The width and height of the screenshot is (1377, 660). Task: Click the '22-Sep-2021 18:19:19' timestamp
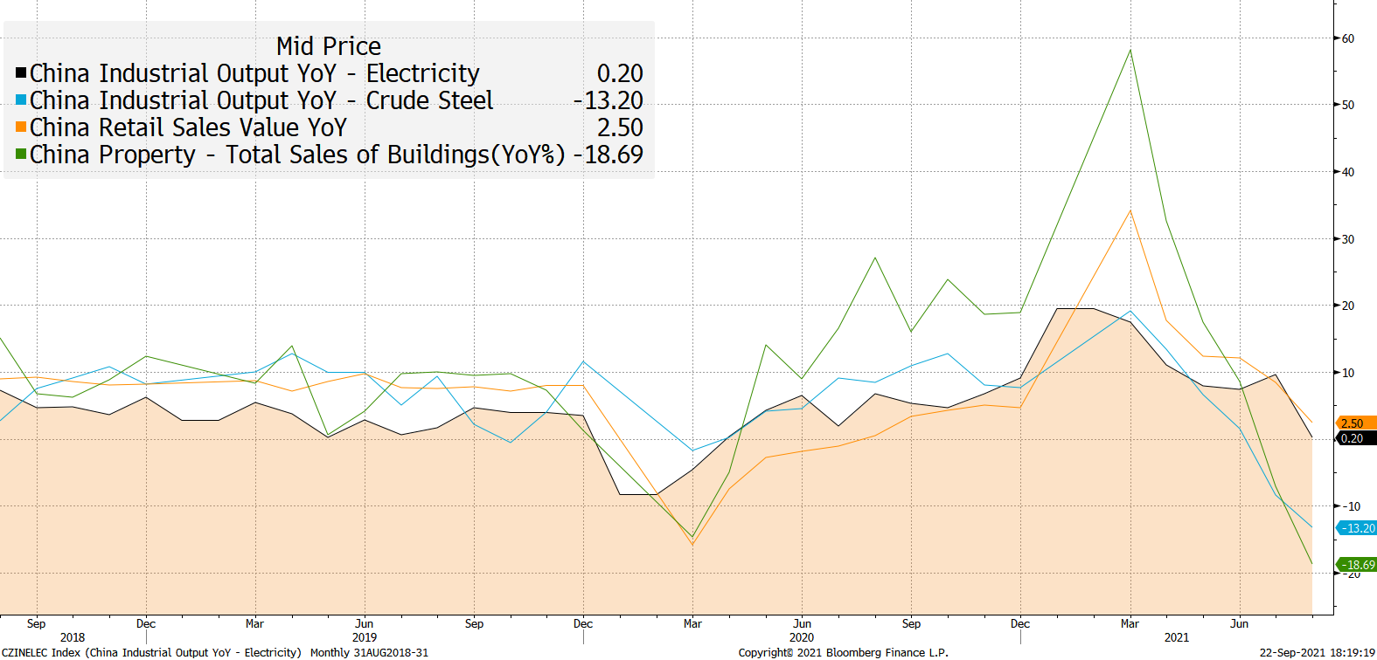coord(1317,652)
